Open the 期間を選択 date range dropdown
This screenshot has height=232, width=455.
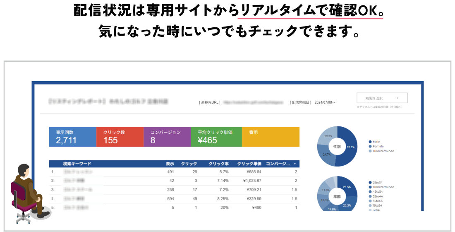click(x=382, y=98)
